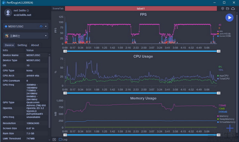Switch to the About tab
This screenshot has width=239, height=142.
coord(35,45)
